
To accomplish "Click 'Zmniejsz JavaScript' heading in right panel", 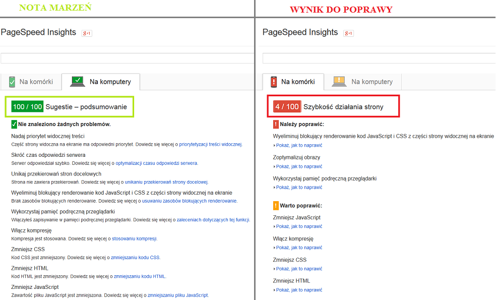I will (x=297, y=218).
